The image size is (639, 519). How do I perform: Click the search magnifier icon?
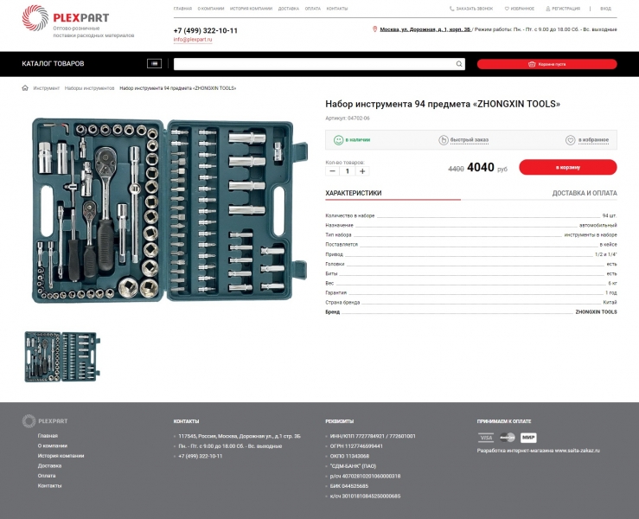tap(459, 64)
